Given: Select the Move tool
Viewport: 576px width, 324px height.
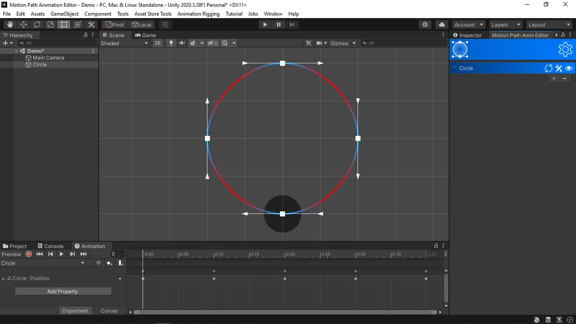Looking at the screenshot, I should pos(23,24).
